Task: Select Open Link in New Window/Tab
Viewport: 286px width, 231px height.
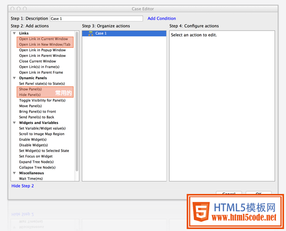Action: 44,45
